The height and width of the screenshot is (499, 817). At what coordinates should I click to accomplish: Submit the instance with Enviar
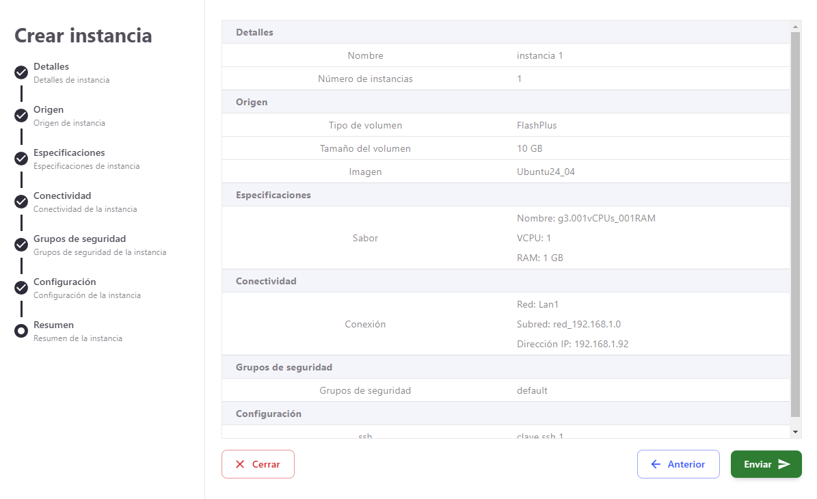click(x=766, y=464)
